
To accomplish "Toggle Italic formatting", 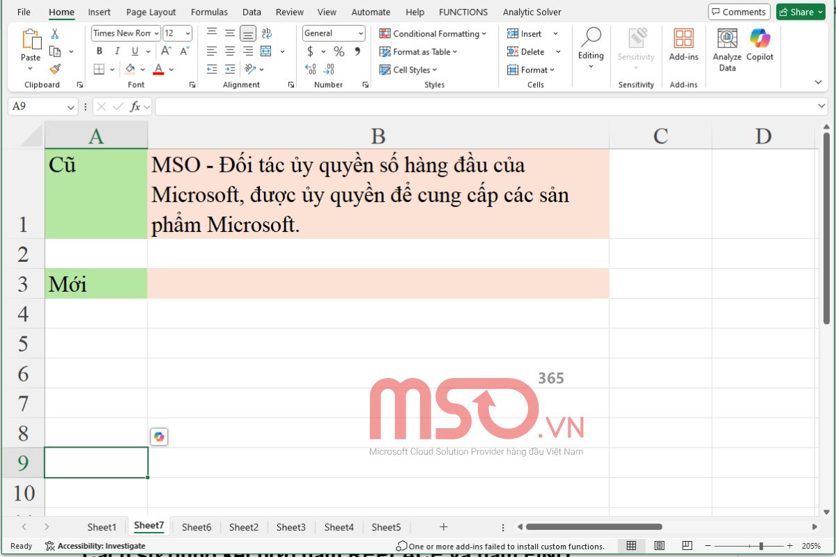I will [117, 51].
